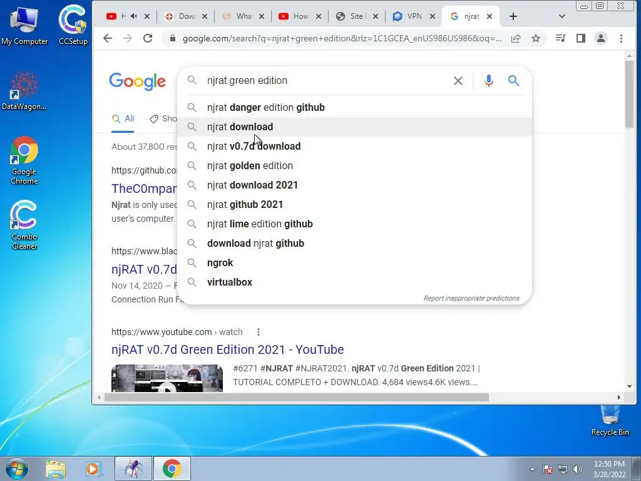Viewport: 641px width, 481px height.
Task: Clear the search box with the X icon
Action: click(458, 81)
